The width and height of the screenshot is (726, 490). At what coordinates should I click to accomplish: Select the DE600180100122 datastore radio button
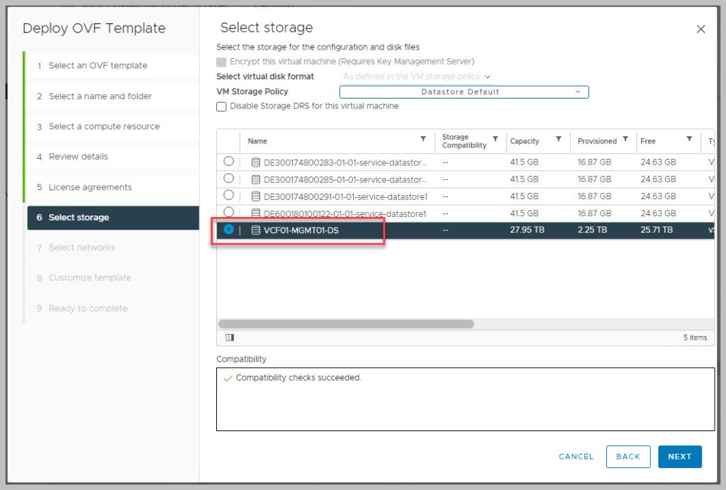(x=228, y=212)
